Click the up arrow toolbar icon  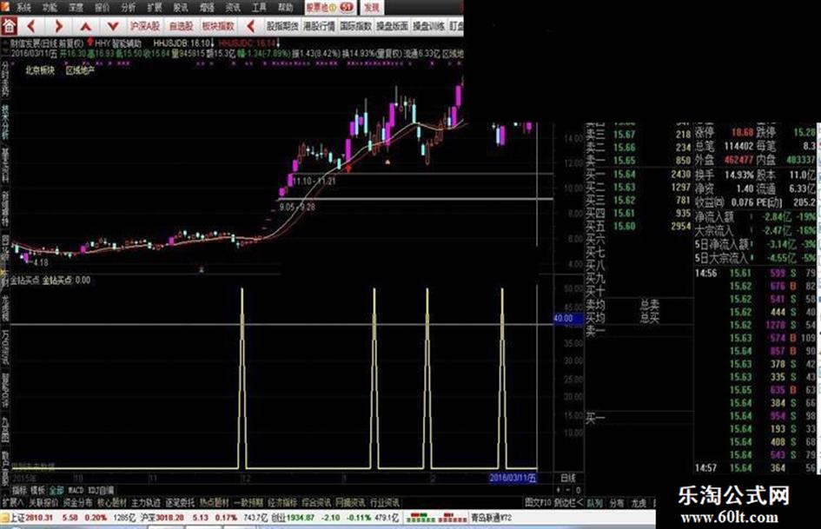(86, 26)
